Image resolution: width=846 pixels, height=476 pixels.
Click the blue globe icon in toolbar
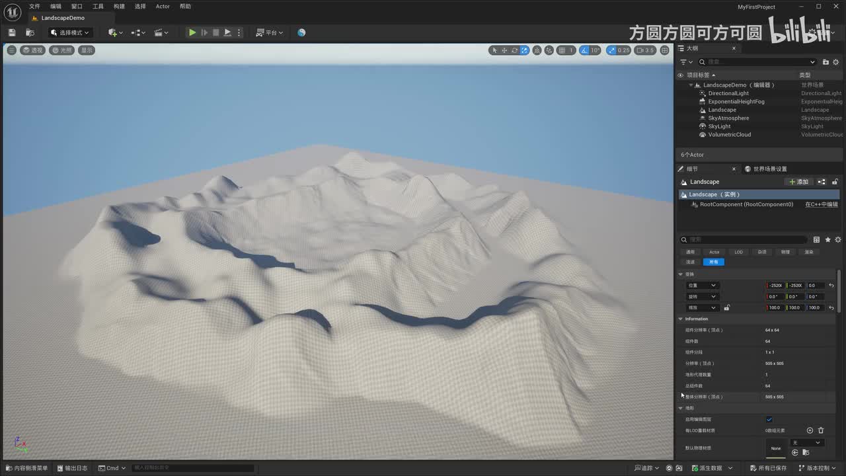pyautogui.click(x=301, y=32)
